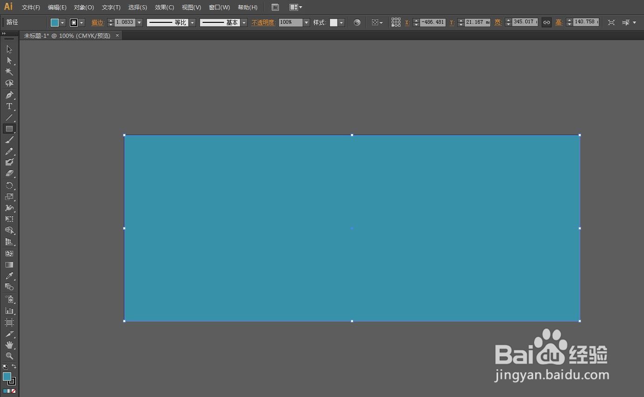Select the Lasso tool
The height and width of the screenshot is (397, 644).
coord(9,83)
